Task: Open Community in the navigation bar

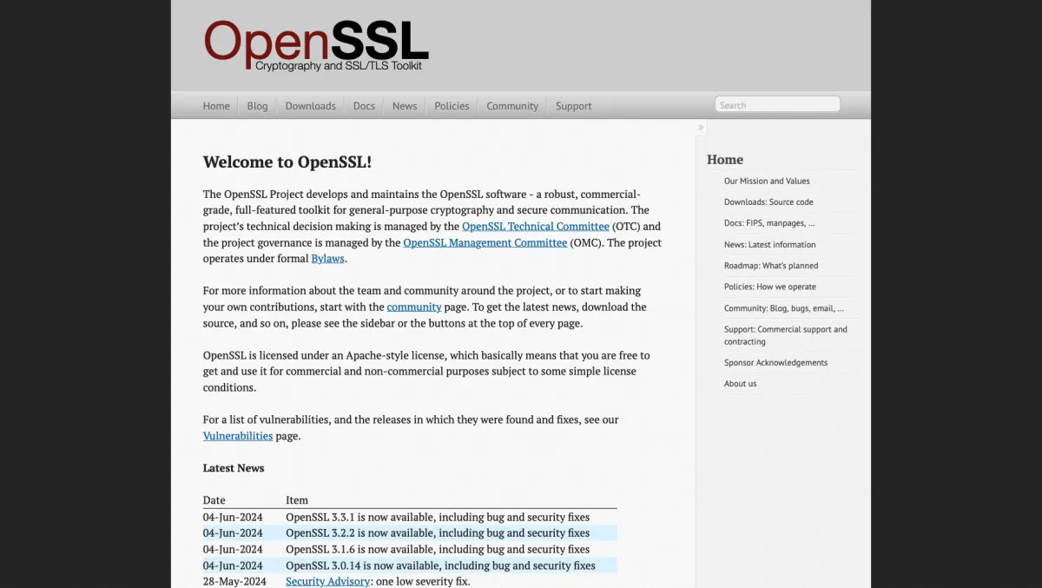Action: (x=512, y=106)
